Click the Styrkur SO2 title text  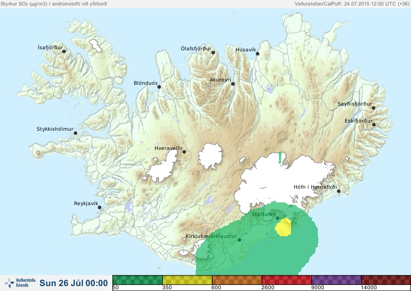[54, 4]
